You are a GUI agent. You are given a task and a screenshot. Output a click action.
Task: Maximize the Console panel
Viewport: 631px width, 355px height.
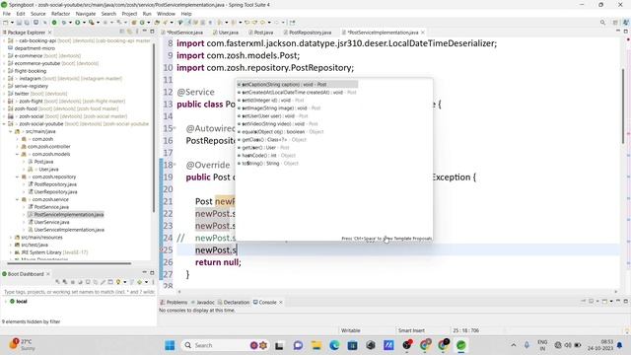click(x=625, y=301)
